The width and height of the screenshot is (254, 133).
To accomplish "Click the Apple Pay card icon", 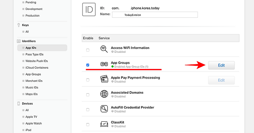I will 104,79.
